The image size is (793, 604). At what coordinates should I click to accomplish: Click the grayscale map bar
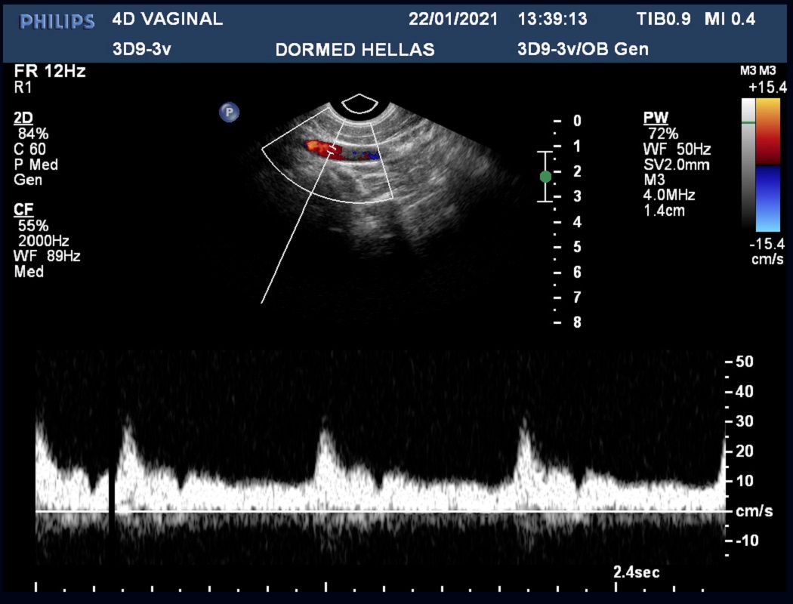[x=748, y=165]
